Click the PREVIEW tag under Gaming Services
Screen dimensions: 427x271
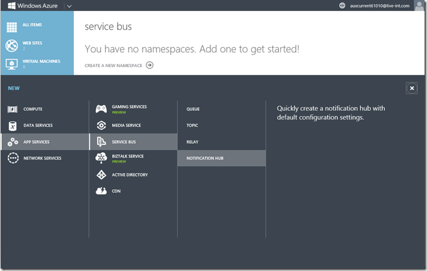coord(119,112)
